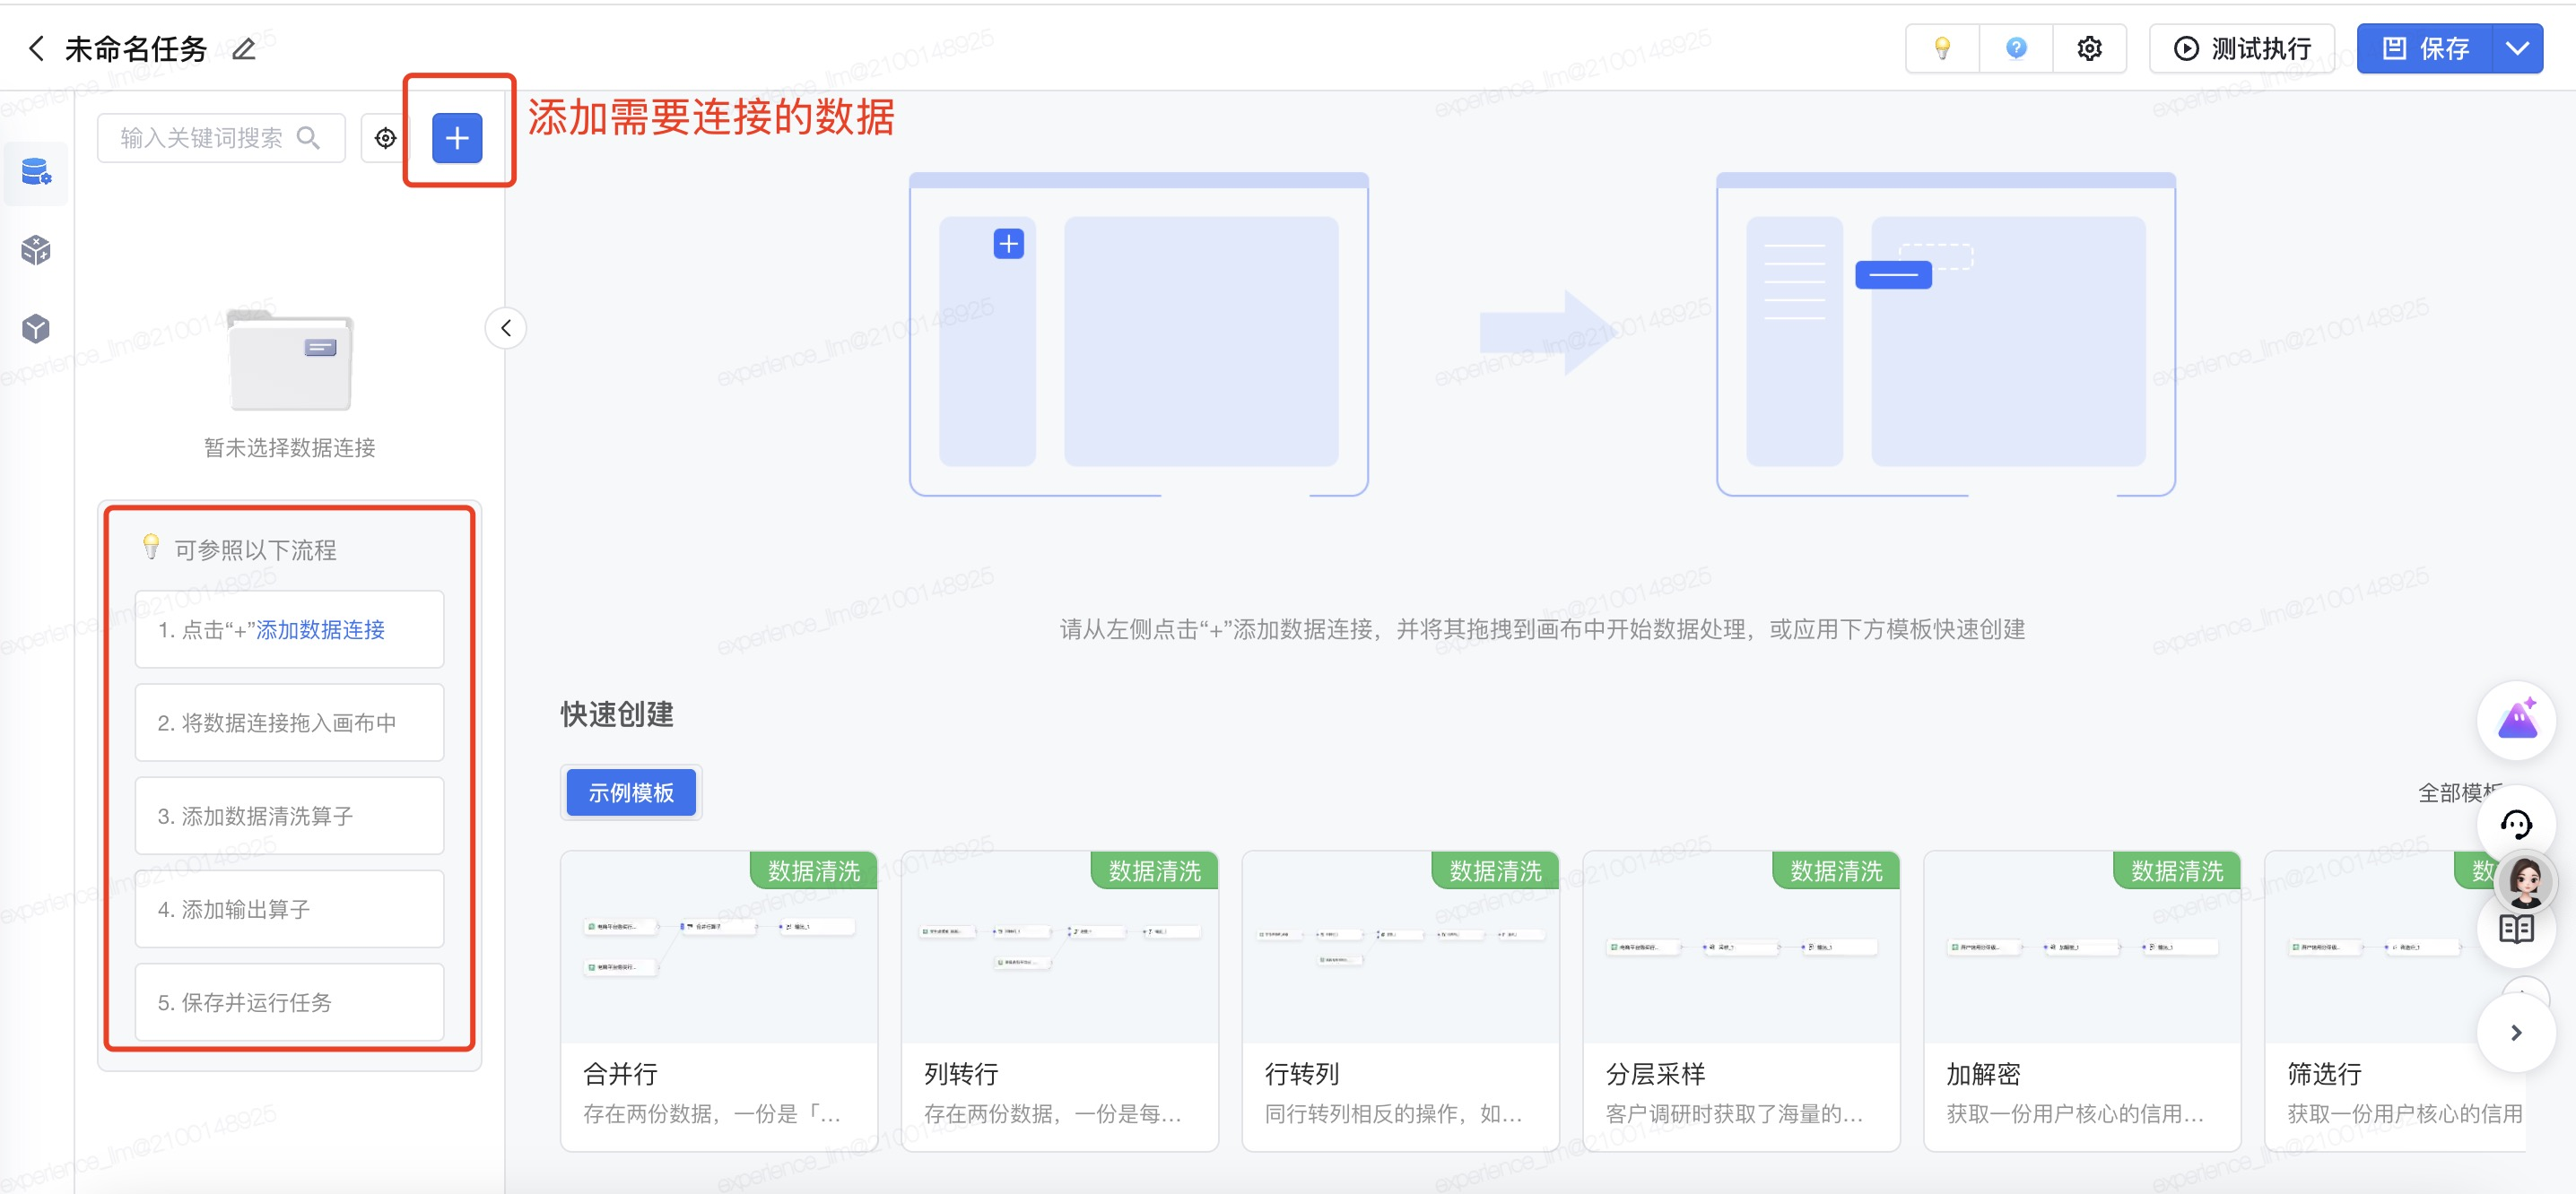Open the purple AI assistant icon
The height and width of the screenshot is (1194, 2576).
(x=2517, y=720)
